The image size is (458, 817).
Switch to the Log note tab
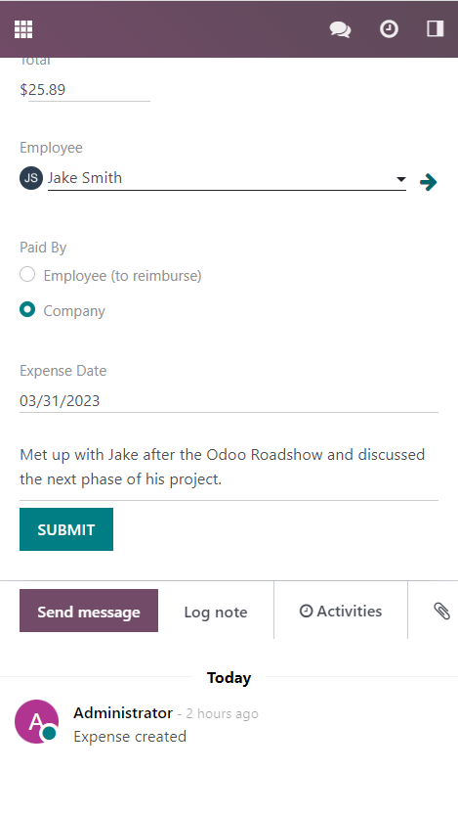coord(216,612)
